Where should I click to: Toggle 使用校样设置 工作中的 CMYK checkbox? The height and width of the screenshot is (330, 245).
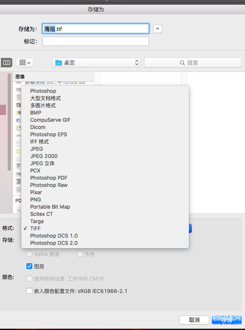29,278
